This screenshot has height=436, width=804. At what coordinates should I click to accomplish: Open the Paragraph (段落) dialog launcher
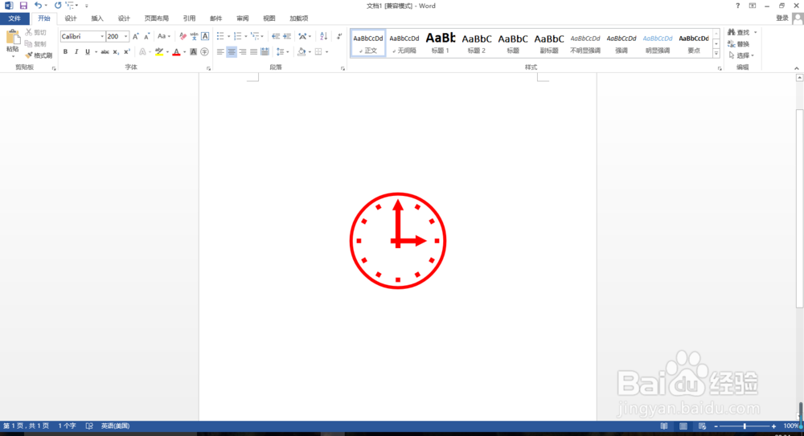point(343,68)
